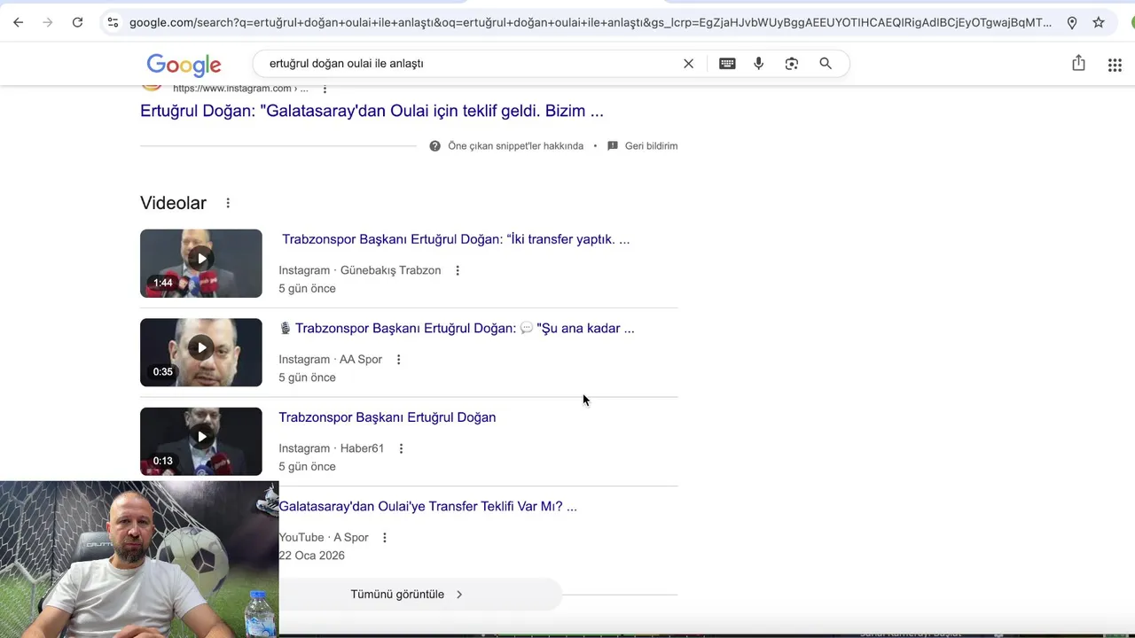Click 'Instagram · Haber61' source text
The height and width of the screenshot is (638, 1135).
[331, 448]
